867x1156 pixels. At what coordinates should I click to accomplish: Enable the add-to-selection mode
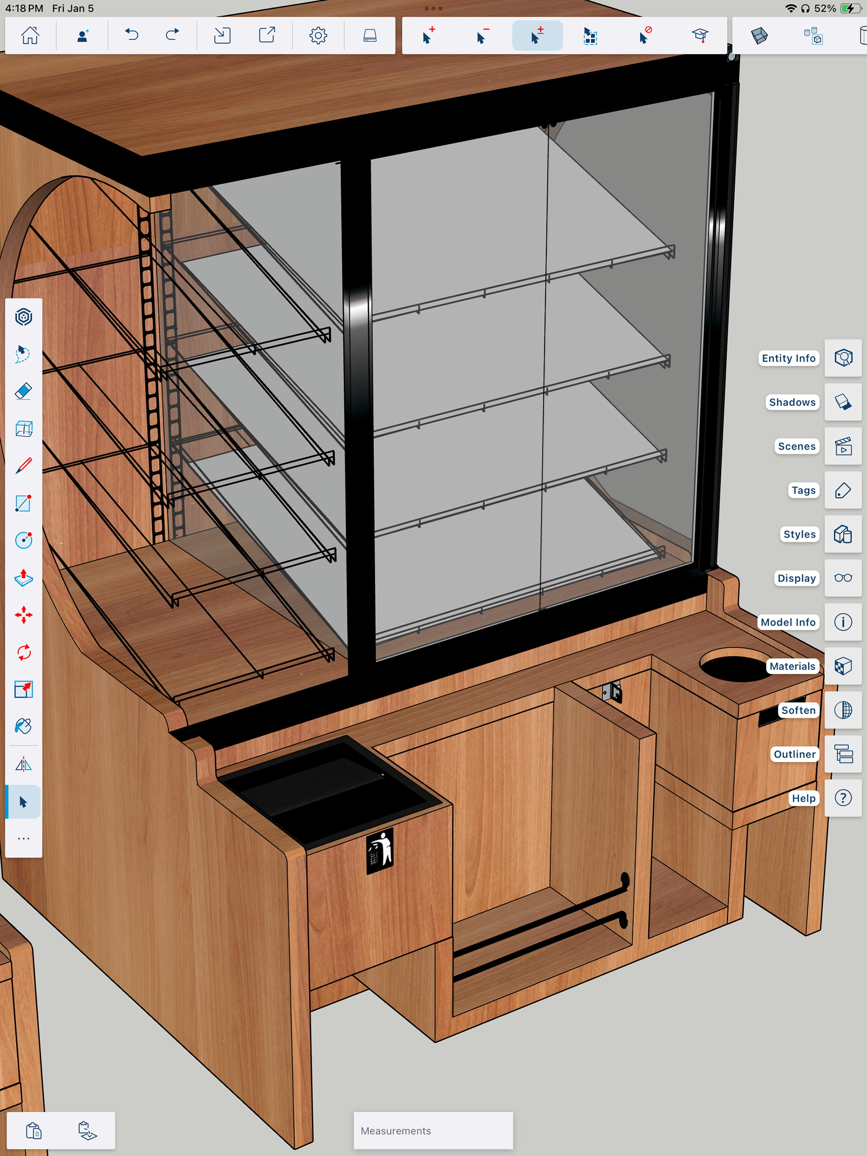pyautogui.click(x=428, y=36)
